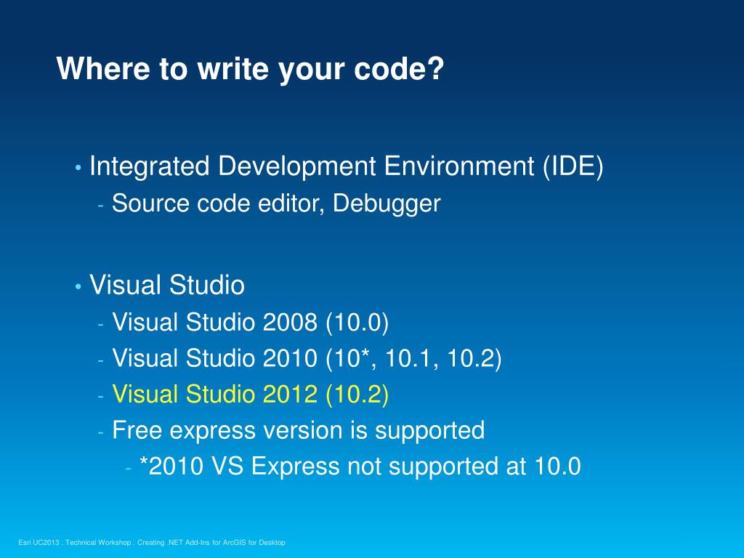Select the 'Integrated Development Environment (IDE)' bullet

point(347,166)
